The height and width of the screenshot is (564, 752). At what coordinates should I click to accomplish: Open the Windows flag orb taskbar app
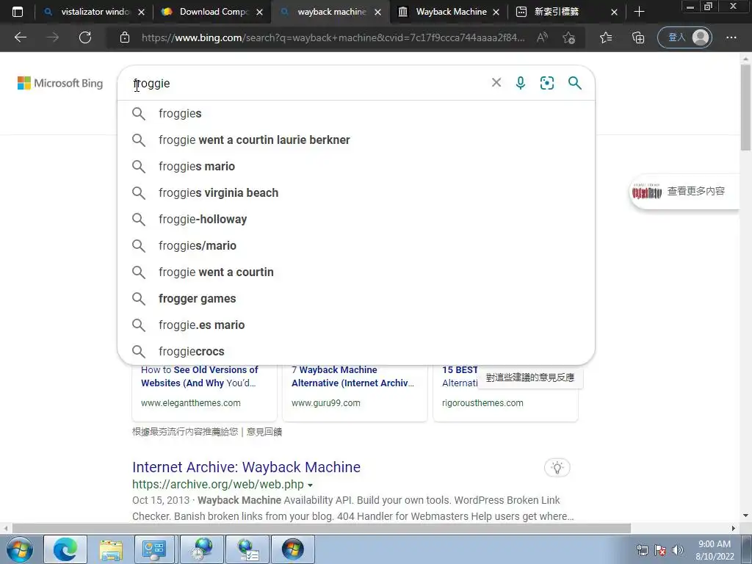(292, 549)
